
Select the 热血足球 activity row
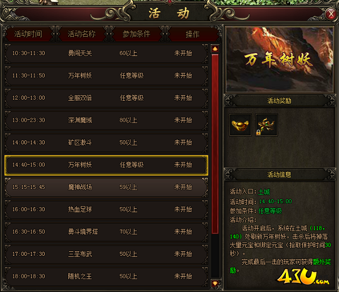coord(106,209)
